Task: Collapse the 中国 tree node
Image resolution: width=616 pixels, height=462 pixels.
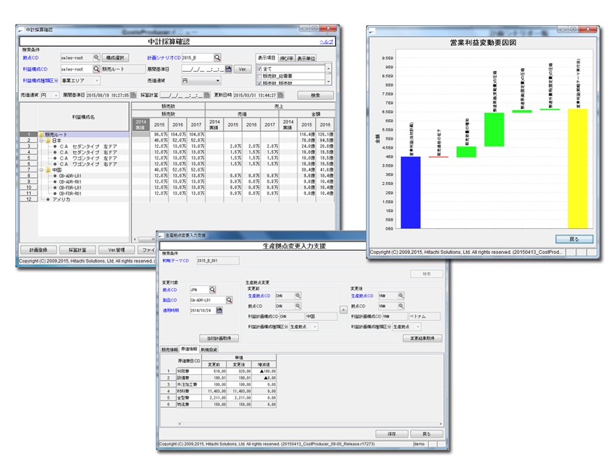Action: tap(42, 170)
